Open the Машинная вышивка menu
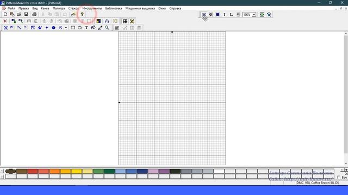 click(140, 9)
